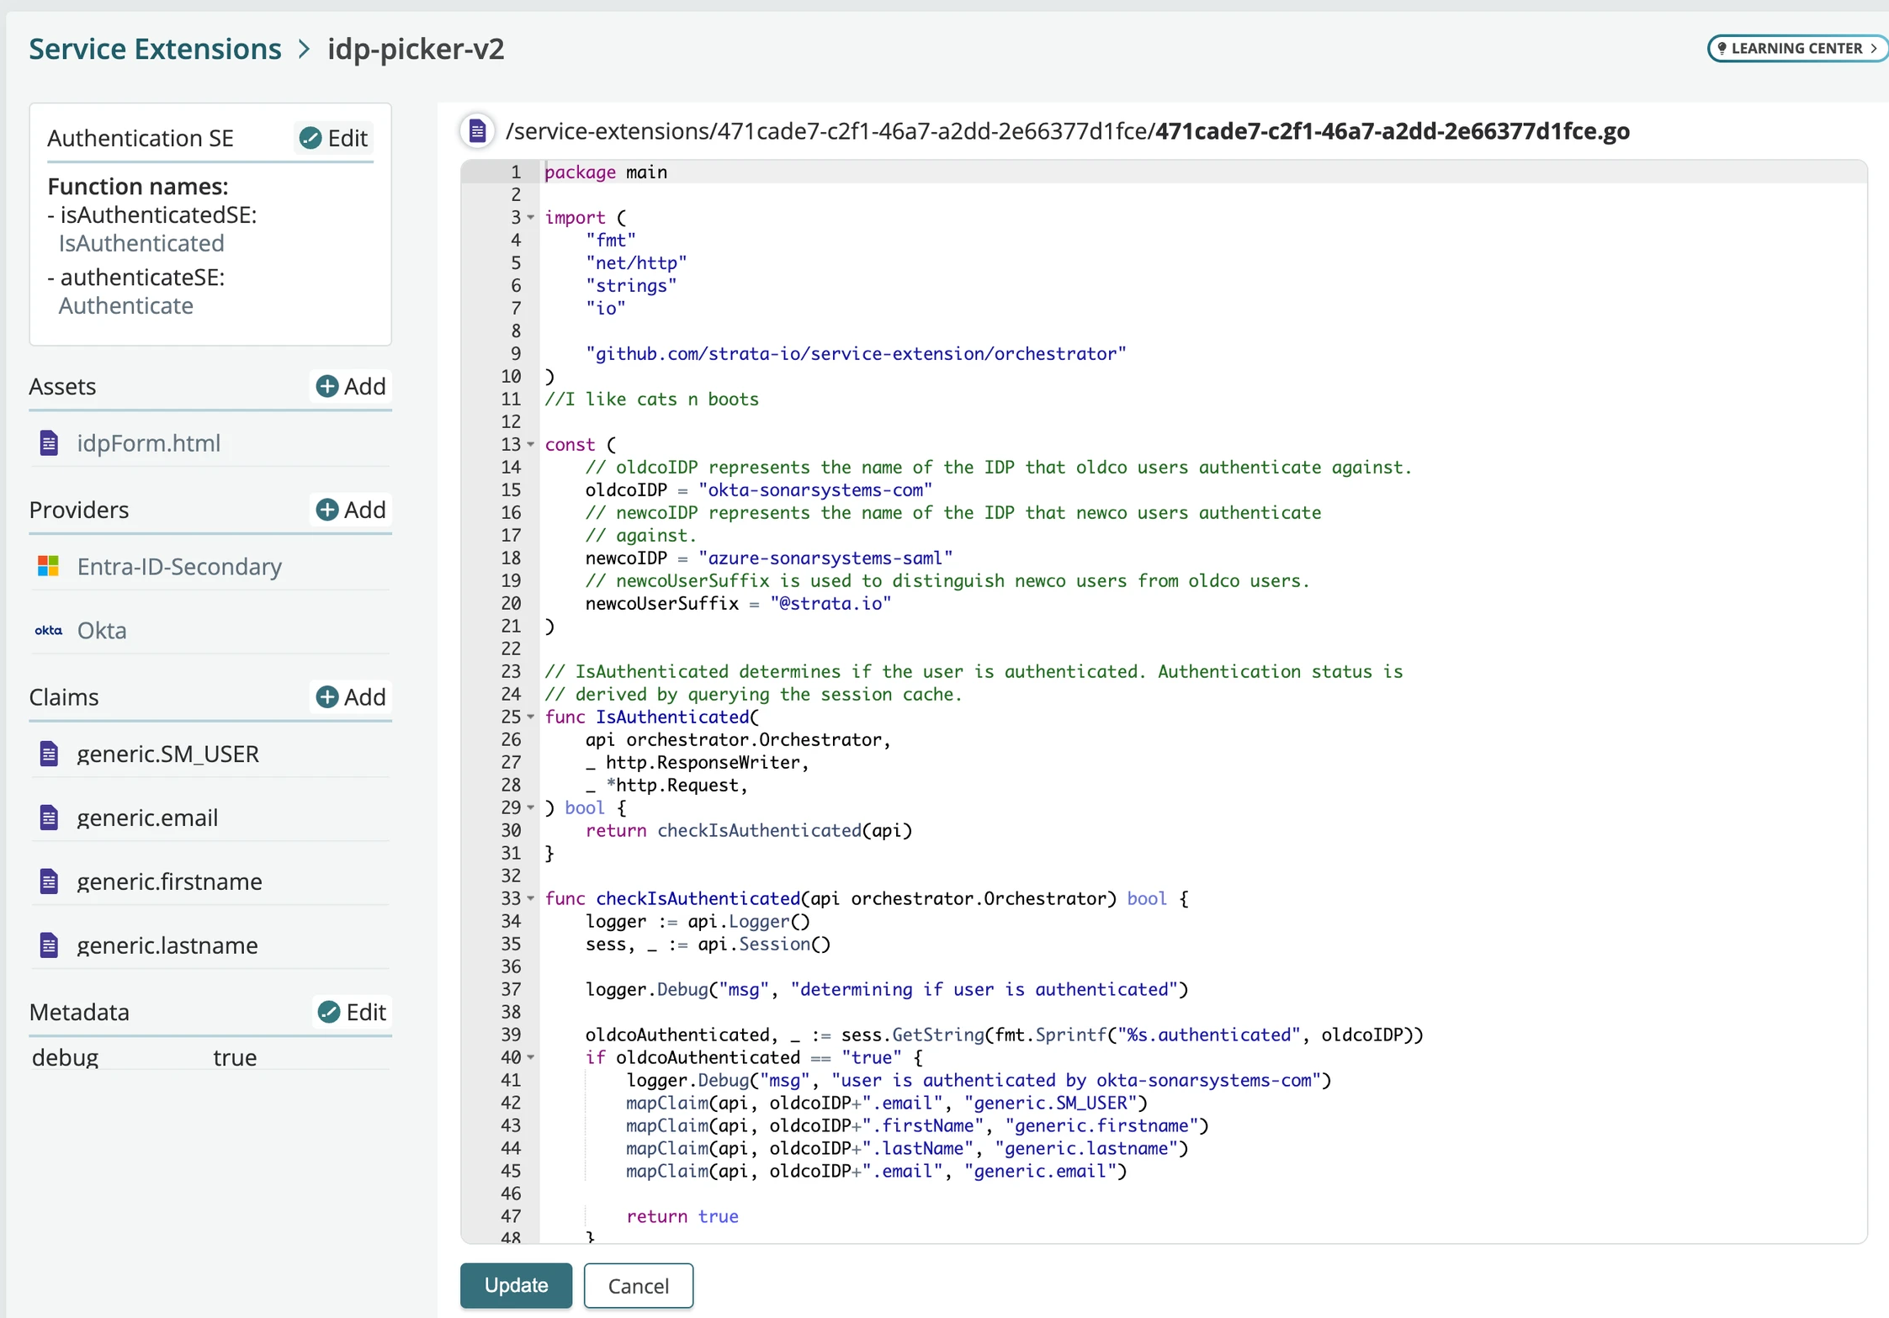Edit the Metadata section

pos(353,1011)
